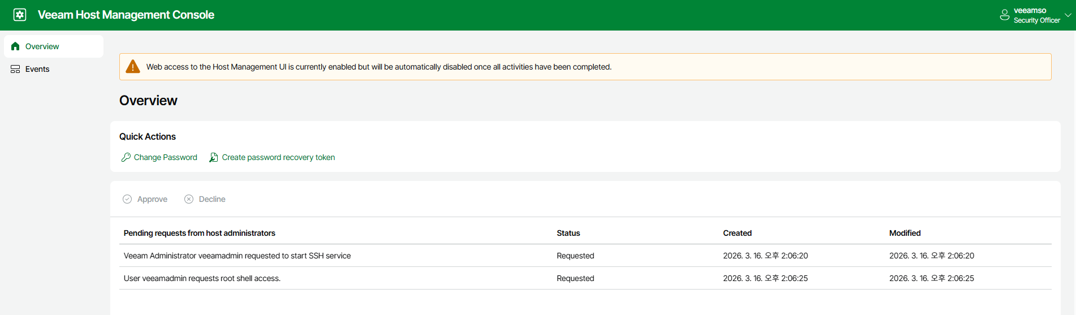The width and height of the screenshot is (1076, 315).
Task: Select the start SSH service request row
Action: (x=585, y=256)
